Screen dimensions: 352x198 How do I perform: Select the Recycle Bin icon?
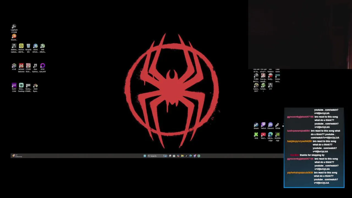28,48
